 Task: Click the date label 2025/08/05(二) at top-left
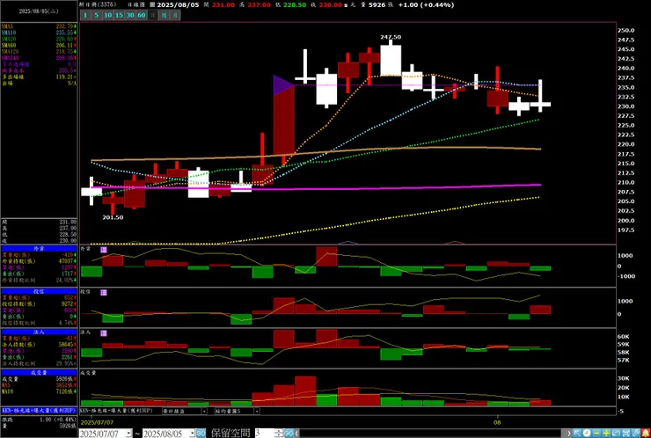[x=39, y=11]
